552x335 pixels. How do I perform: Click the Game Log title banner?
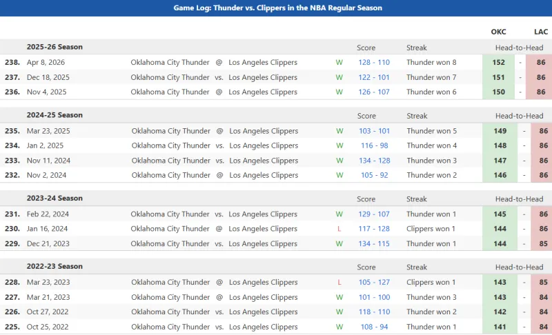[276, 8]
